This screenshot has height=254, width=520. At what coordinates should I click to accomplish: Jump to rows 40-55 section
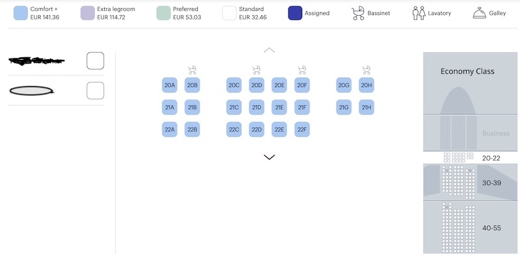470,227
